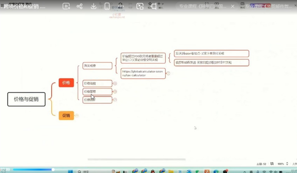Select the orange 促销 node
297x173 pixels.
66,115
